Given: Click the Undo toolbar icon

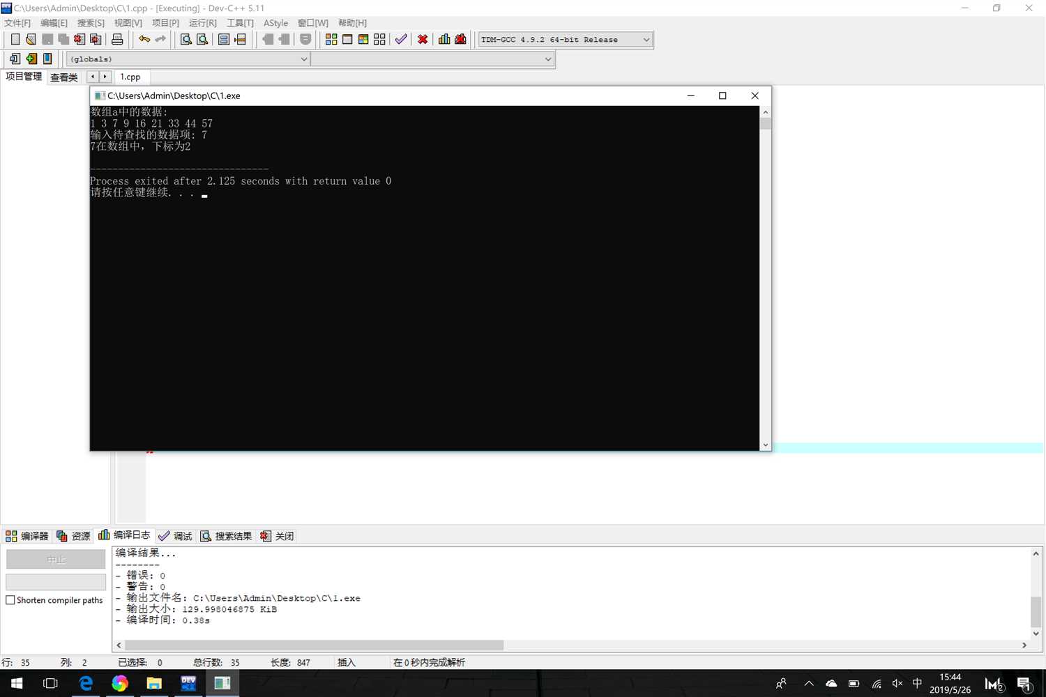Looking at the screenshot, I should coord(144,40).
